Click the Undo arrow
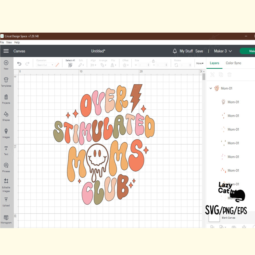Viewport: 255px width, 255px height. click(x=19, y=64)
